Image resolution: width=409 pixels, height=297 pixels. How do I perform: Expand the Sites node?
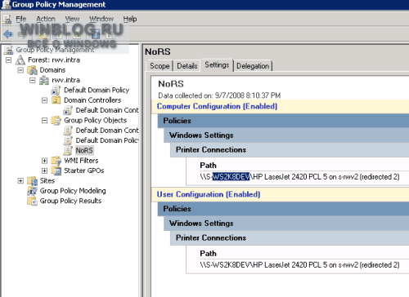point(20,181)
